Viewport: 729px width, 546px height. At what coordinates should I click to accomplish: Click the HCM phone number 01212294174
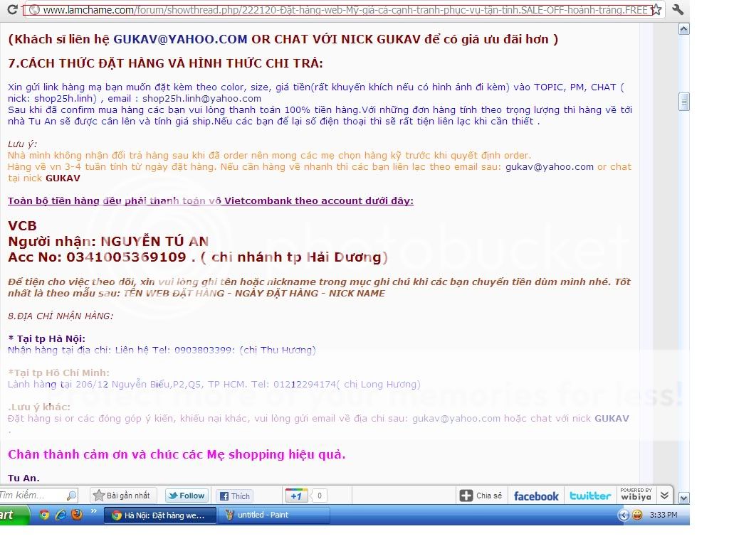[305, 385]
